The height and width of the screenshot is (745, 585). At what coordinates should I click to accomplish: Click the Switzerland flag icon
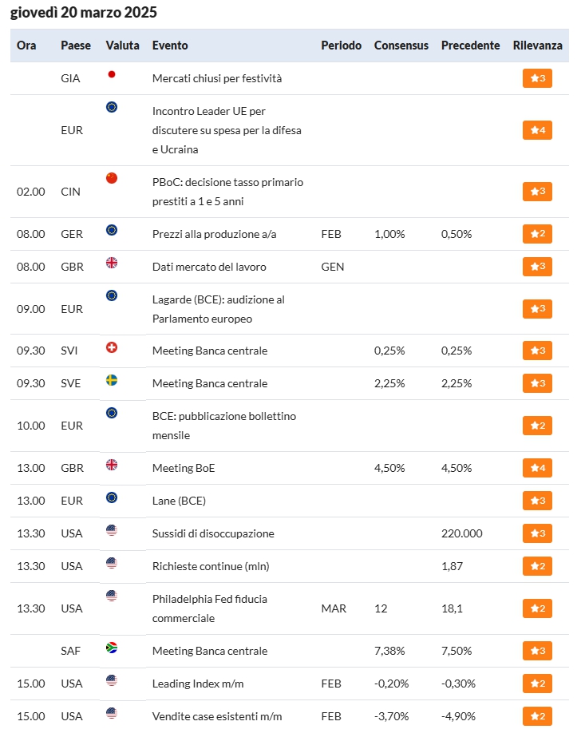tap(112, 347)
